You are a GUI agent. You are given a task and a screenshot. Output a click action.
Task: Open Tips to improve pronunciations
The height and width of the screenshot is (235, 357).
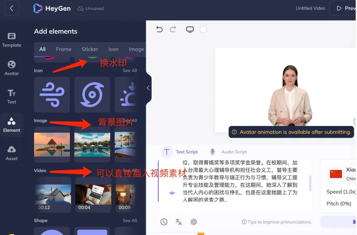(276, 222)
